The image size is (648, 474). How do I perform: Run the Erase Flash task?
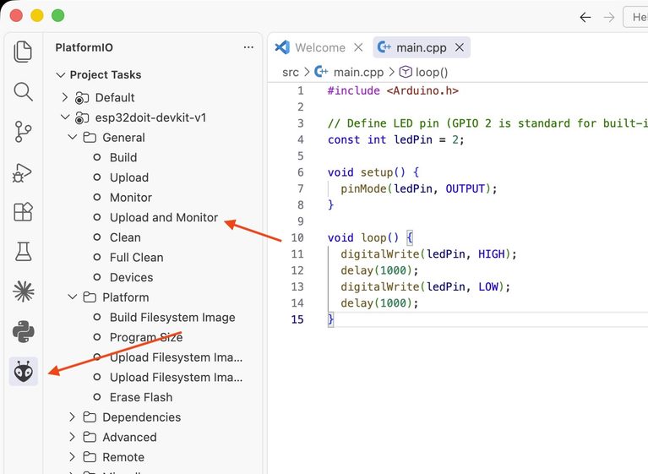141,397
